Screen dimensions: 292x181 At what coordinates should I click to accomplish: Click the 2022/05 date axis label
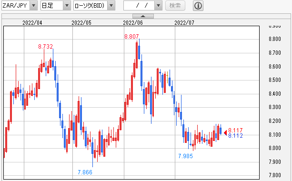tap(81, 23)
